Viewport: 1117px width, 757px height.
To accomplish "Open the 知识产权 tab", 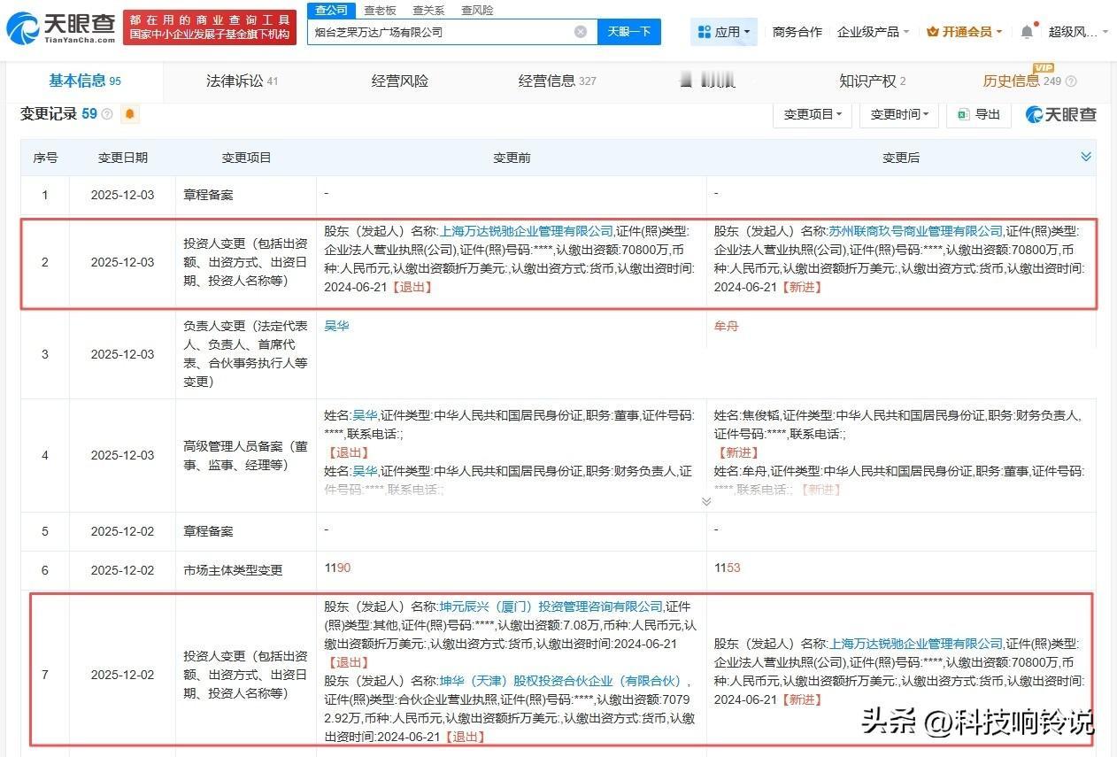I will 872,81.
